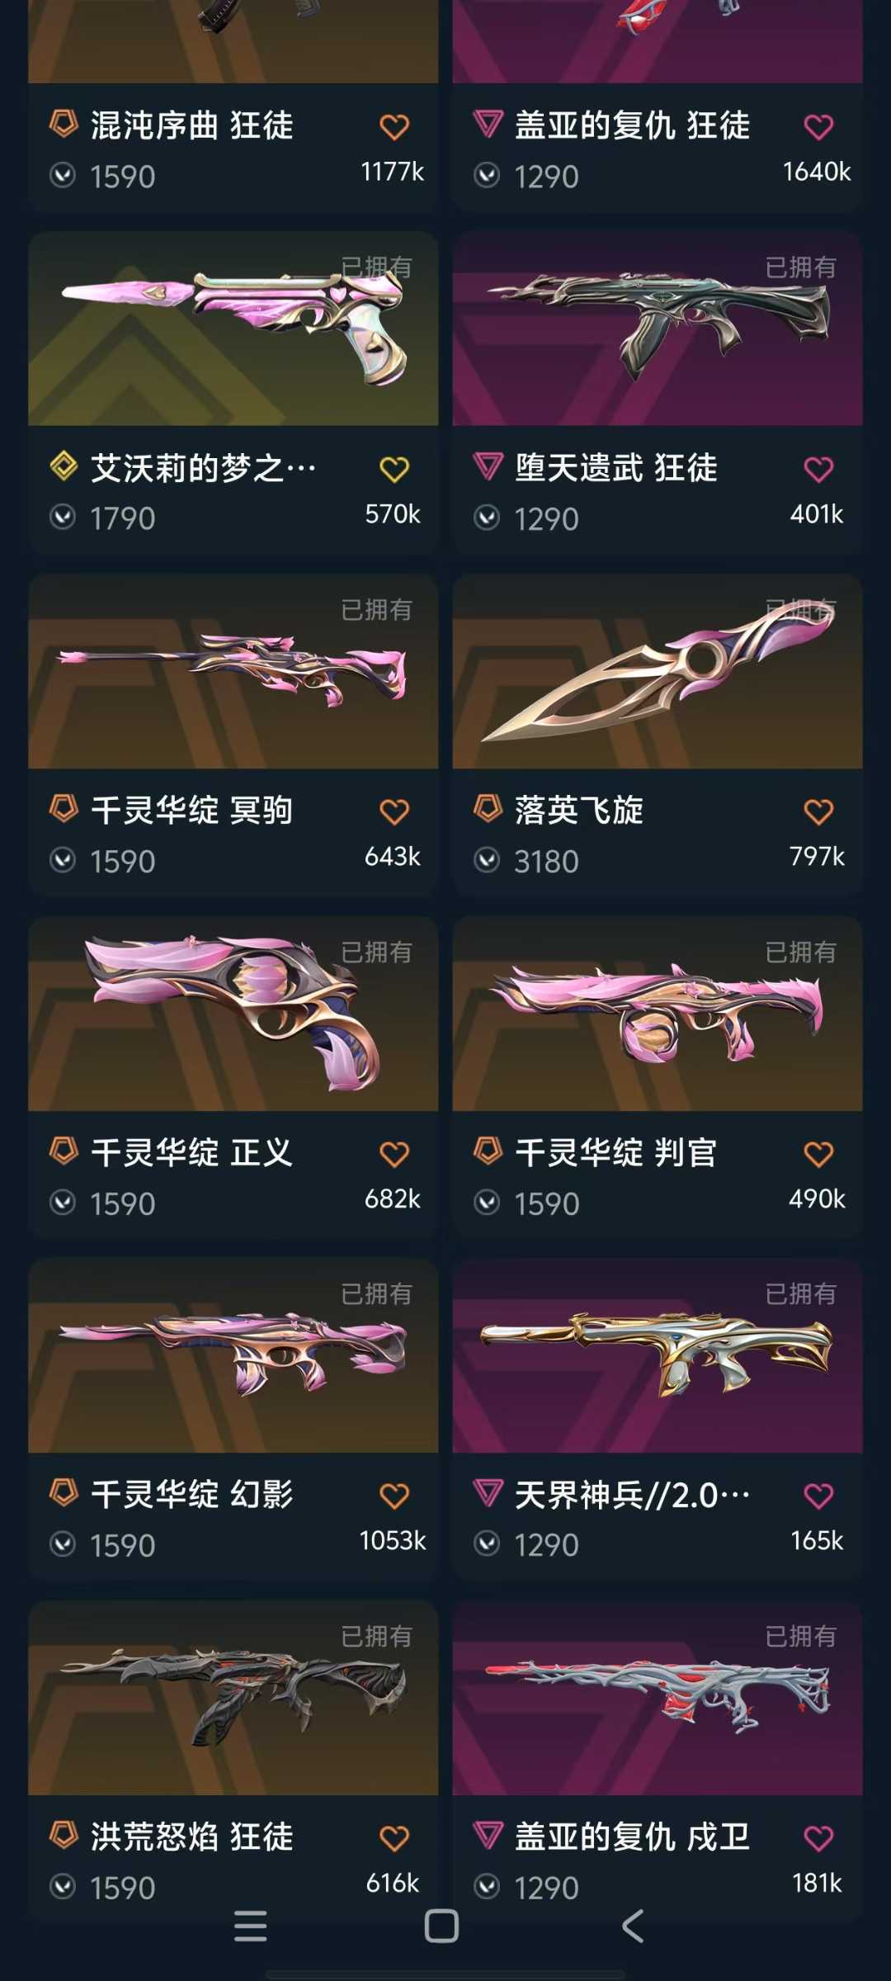Viewport: 891px width, 1981px height.
Task: Tap heart icon for 天界神兵//2.0
Action: click(x=818, y=1496)
